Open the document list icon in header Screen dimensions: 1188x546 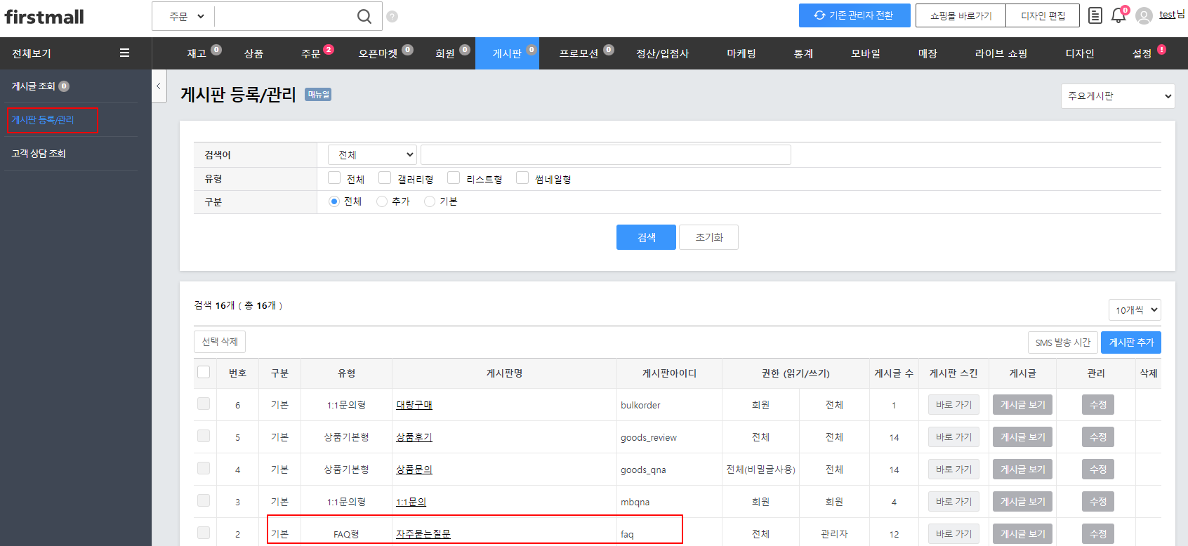click(x=1095, y=15)
